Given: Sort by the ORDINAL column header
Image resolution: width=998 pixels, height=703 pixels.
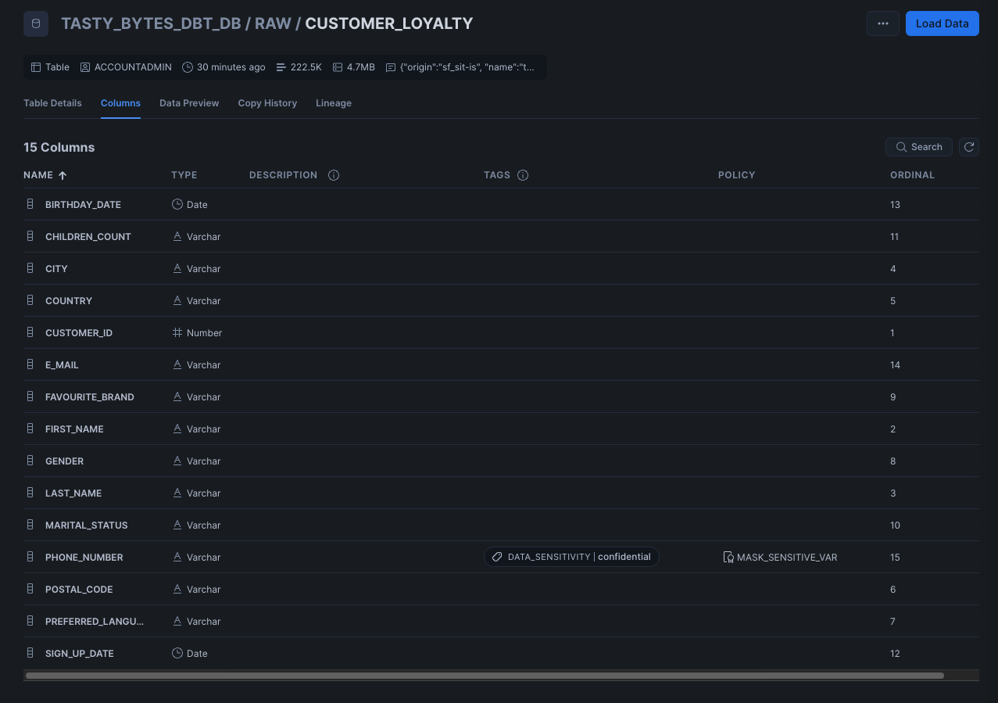Looking at the screenshot, I should tap(912, 175).
